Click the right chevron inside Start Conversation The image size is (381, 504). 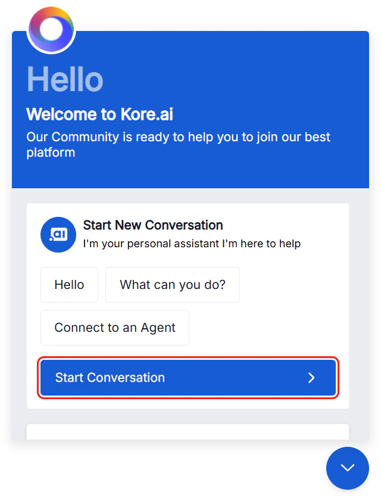(x=311, y=378)
